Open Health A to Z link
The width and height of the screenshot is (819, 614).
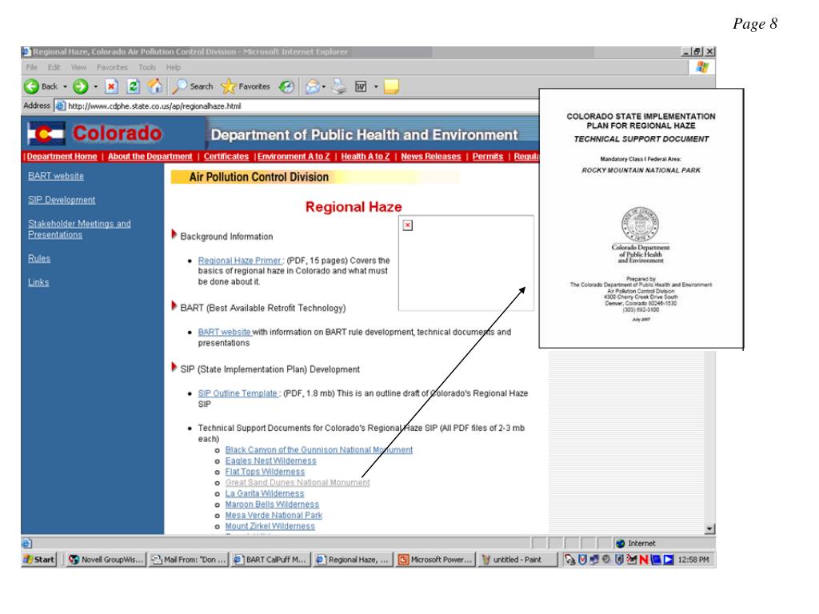[365, 157]
